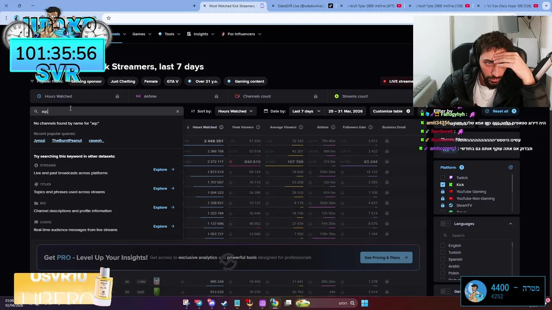Apply the Gaming content filter chip
The image size is (552, 310).
pyautogui.click(x=245, y=81)
